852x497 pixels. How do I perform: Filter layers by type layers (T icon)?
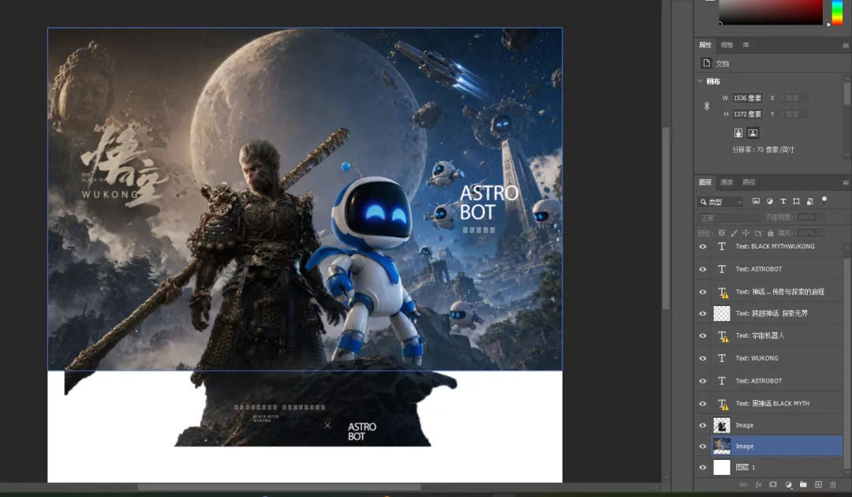point(783,201)
